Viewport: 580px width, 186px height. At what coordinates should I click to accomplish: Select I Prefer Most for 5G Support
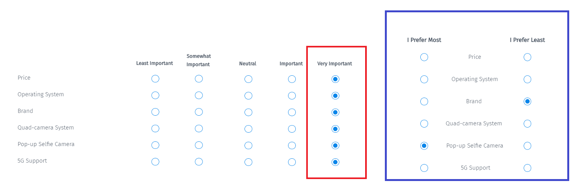coord(424,168)
